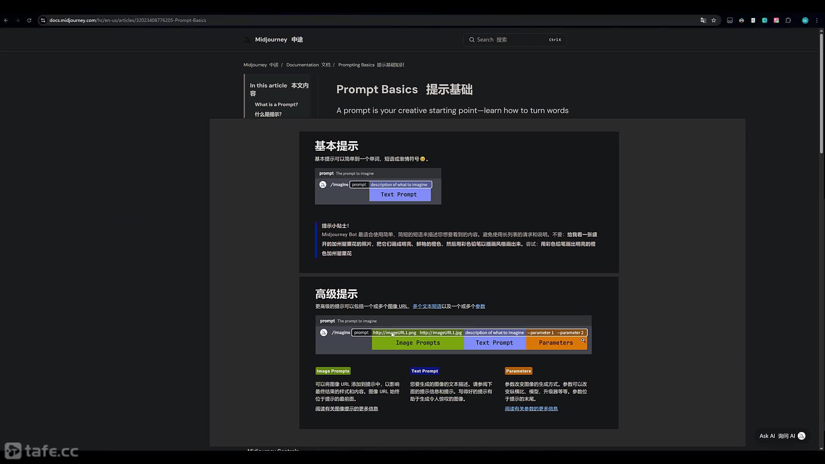Click the spy-face extension icon in toolbar

742,20
